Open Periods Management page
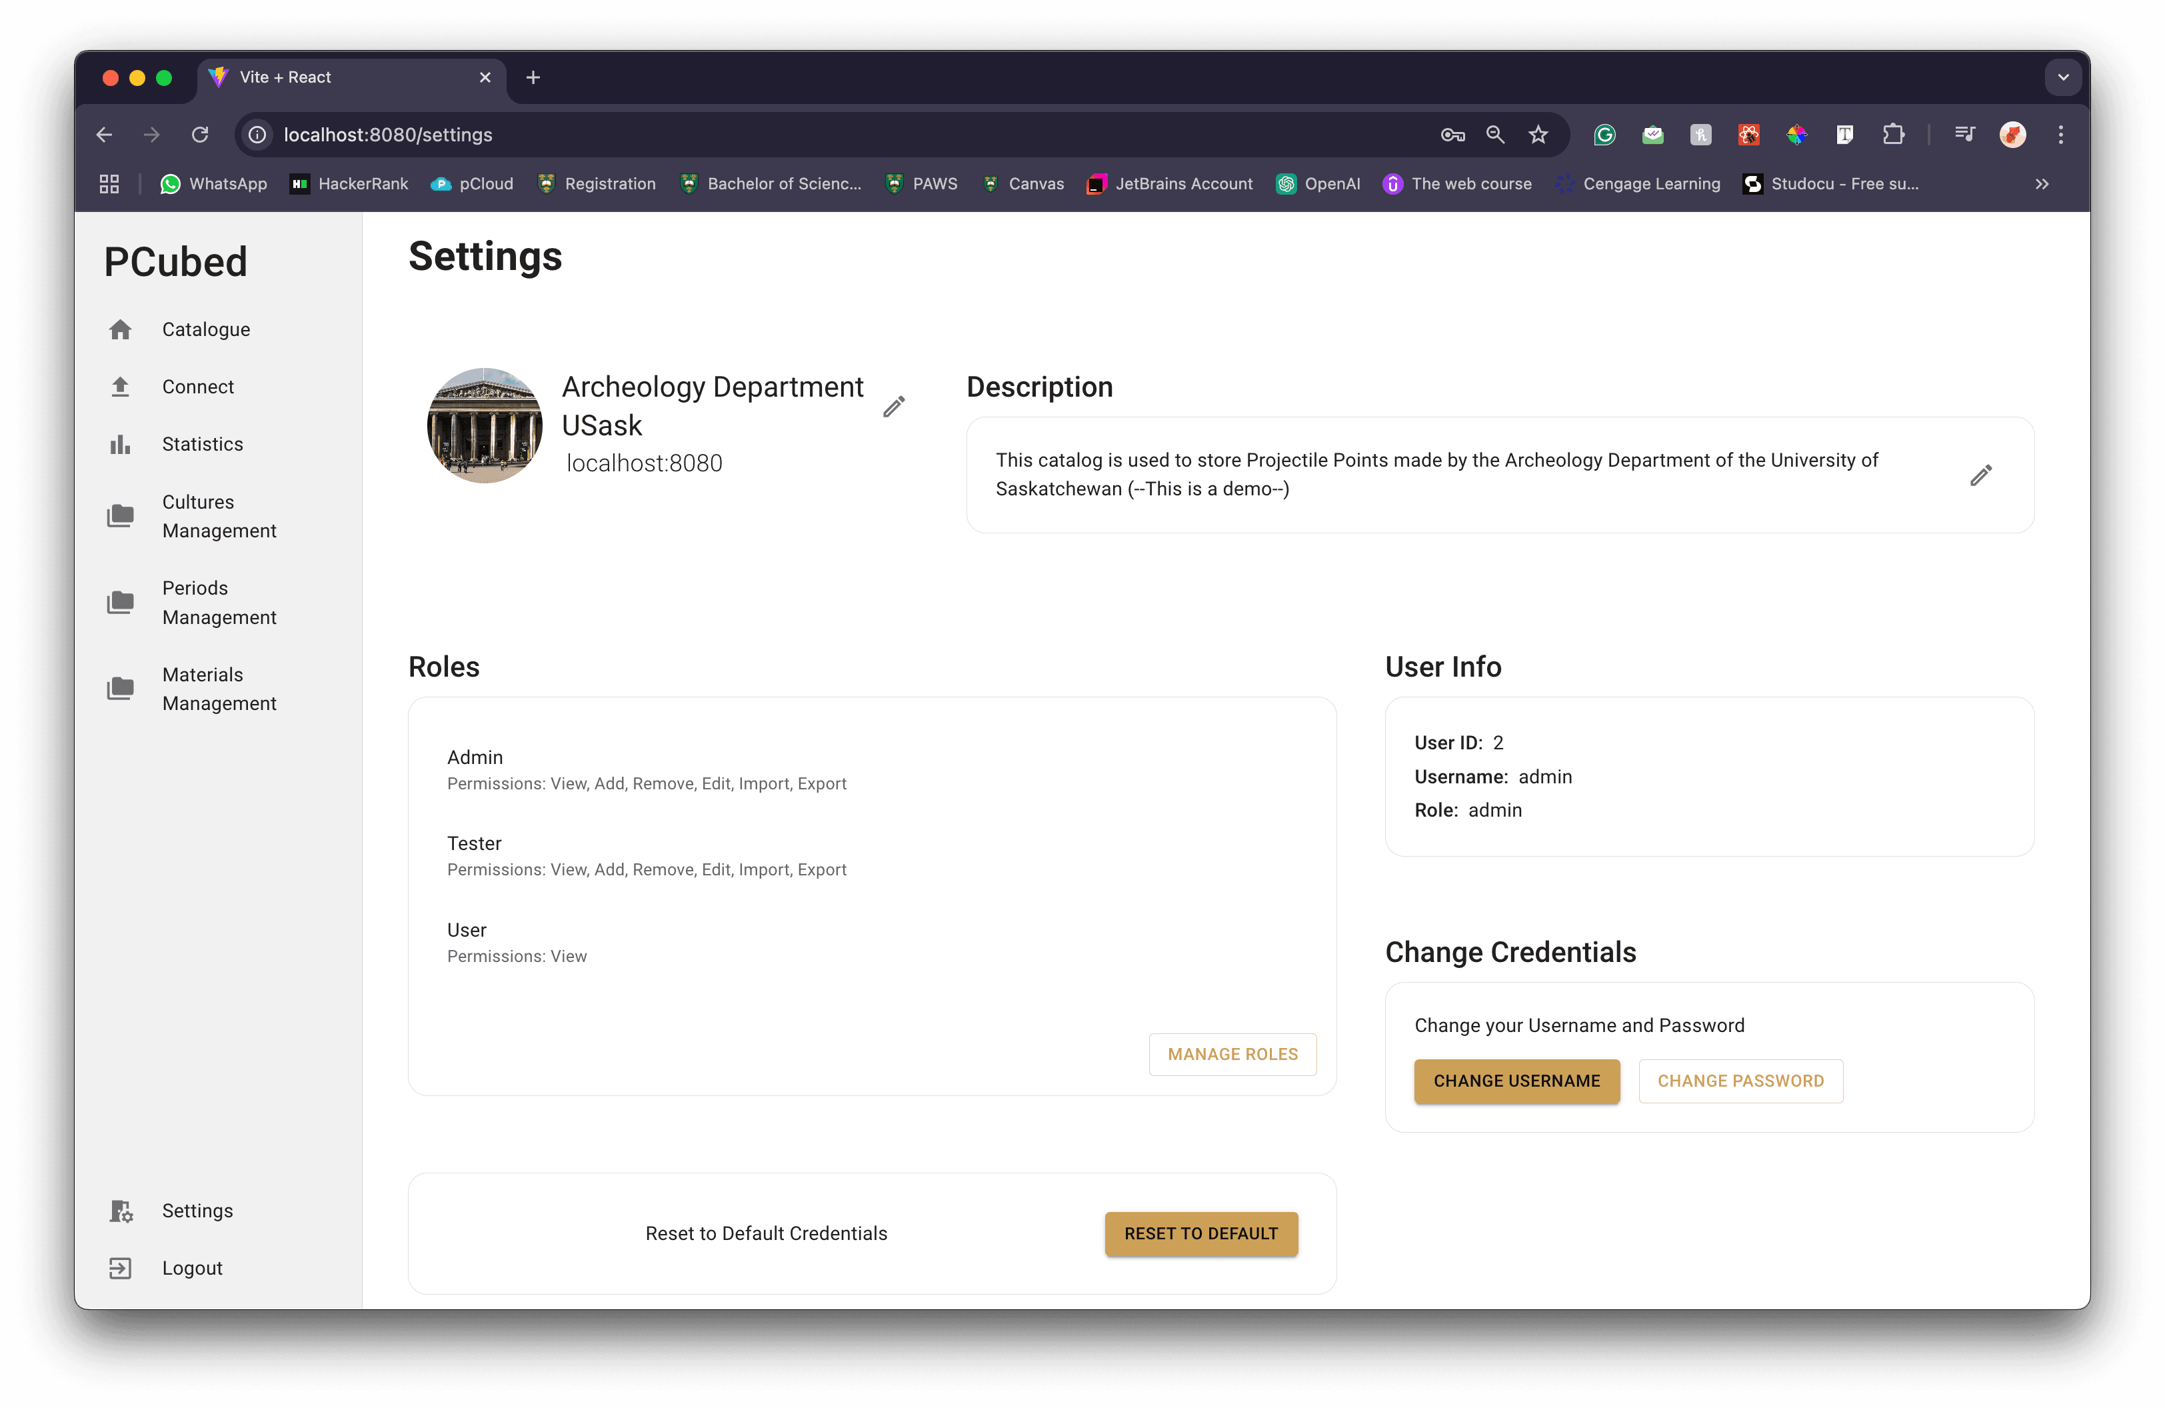 tap(219, 602)
